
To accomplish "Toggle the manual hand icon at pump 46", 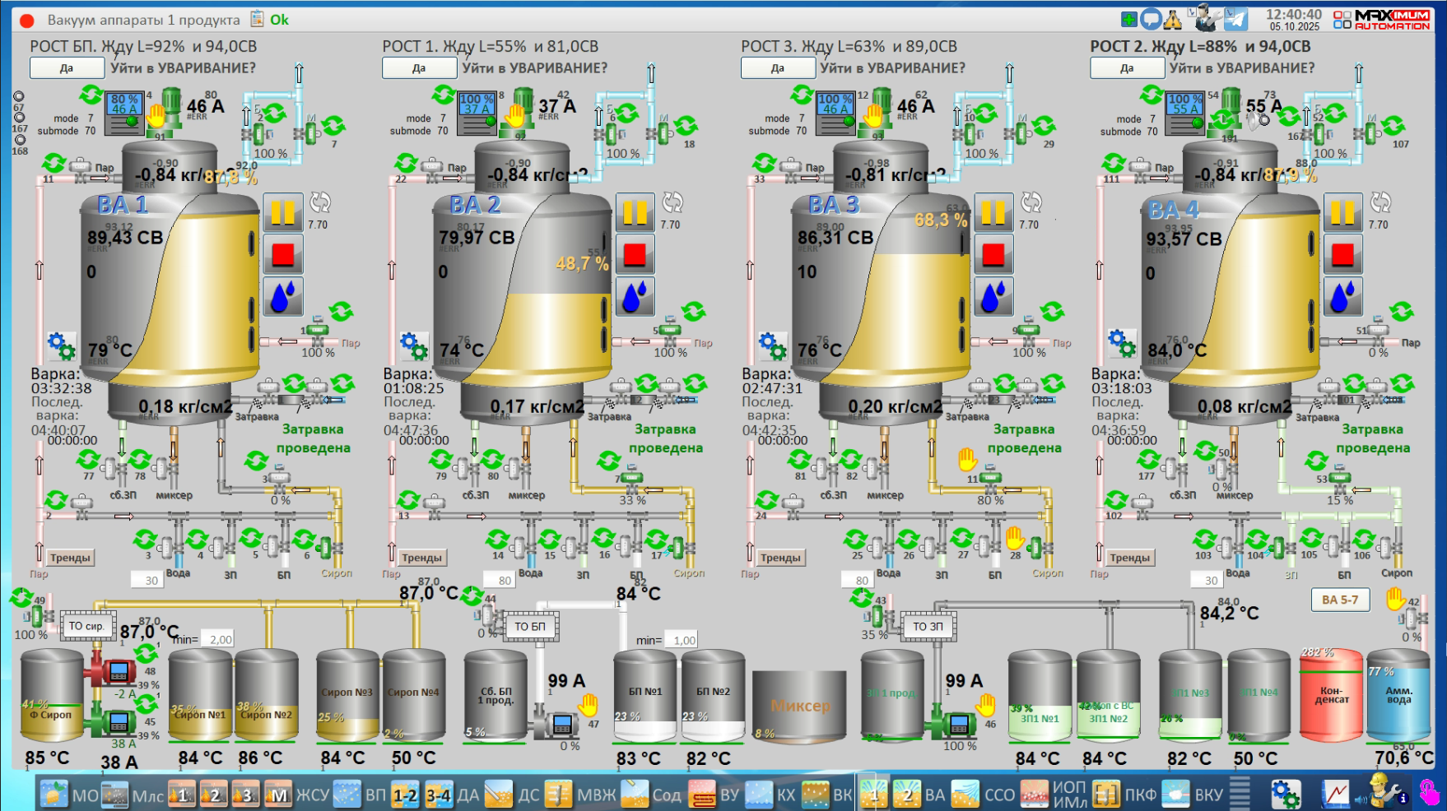I will point(985,705).
